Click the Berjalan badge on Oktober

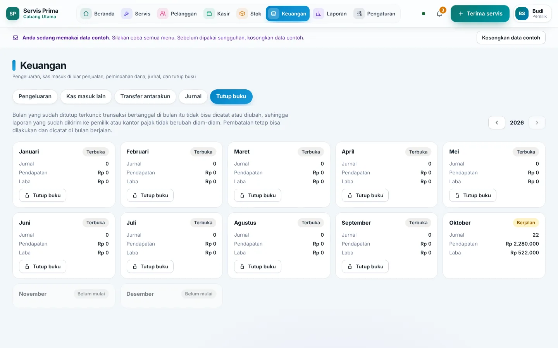526,223
